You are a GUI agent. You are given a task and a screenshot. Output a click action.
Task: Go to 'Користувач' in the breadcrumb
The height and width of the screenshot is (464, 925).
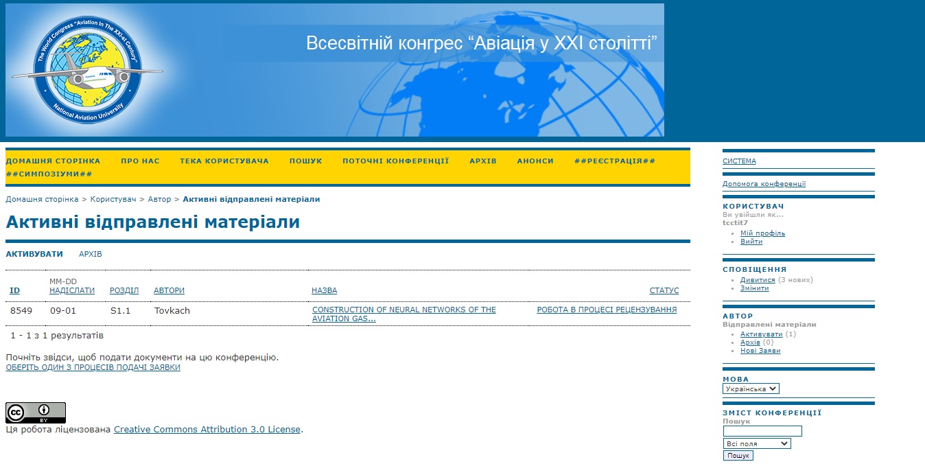pyautogui.click(x=115, y=199)
